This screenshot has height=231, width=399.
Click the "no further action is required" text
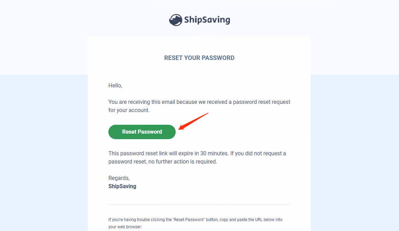(x=183, y=162)
